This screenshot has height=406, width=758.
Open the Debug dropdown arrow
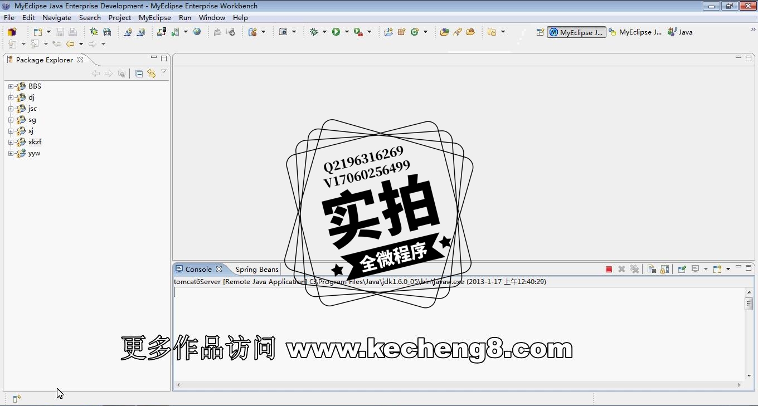[x=324, y=32]
